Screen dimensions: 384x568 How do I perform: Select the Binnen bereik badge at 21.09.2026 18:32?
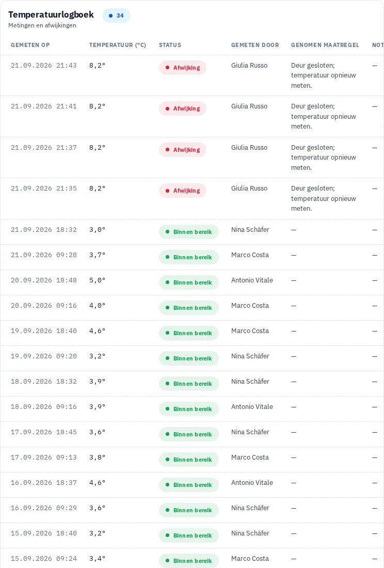188,232
